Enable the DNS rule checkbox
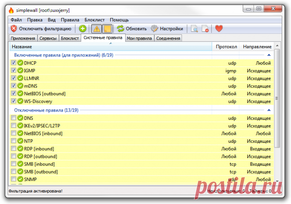291x204 pixels. 14,118
